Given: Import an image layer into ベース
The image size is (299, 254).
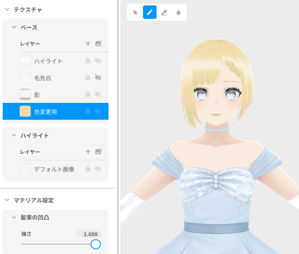Looking at the screenshot, I should pos(98,44).
